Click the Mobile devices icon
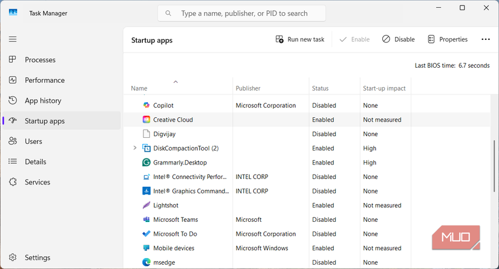Image resolution: width=499 pixels, height=269 pixels. pyautogui.click(x=146, y=248)
